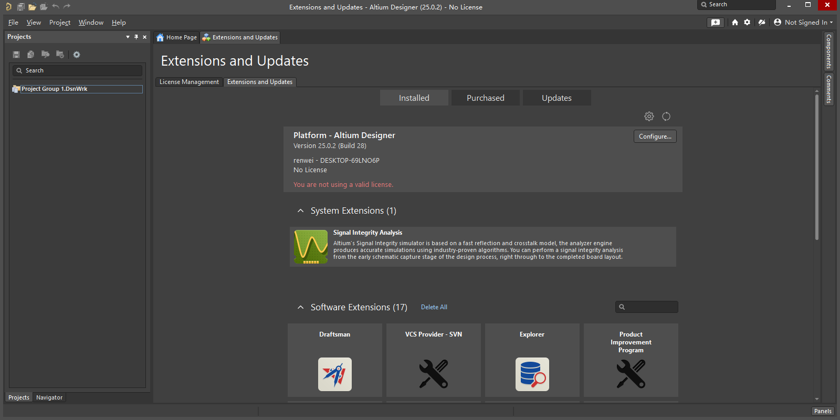Open Projects panel settings gear icon
Screen dimensions: 840x420
[77, 55]
